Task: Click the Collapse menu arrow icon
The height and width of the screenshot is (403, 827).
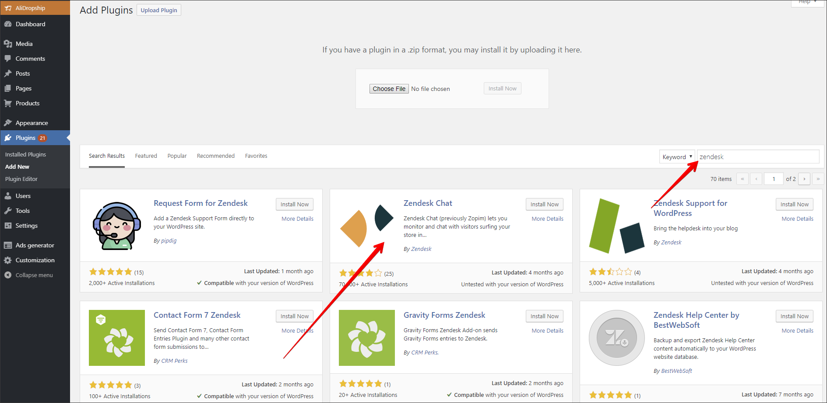Action: coord(8,275)
